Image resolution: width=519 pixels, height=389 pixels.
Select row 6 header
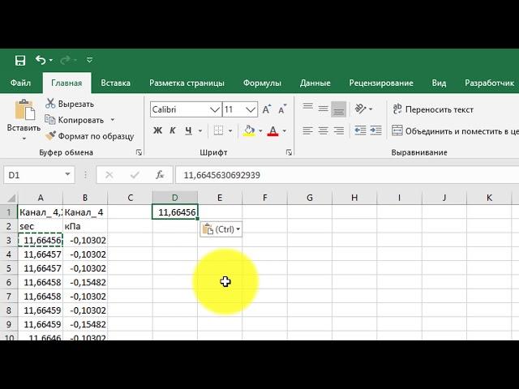(9, 282)
